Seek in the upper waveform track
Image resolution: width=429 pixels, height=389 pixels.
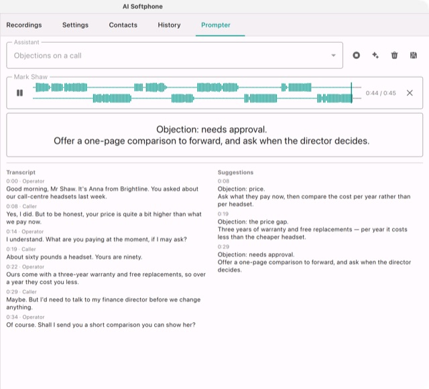point(197,88)
